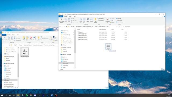Open File tab in Premiere shortcut keys window
The width and height of the screenshot is (172, 97).
(x=4, y=35)
